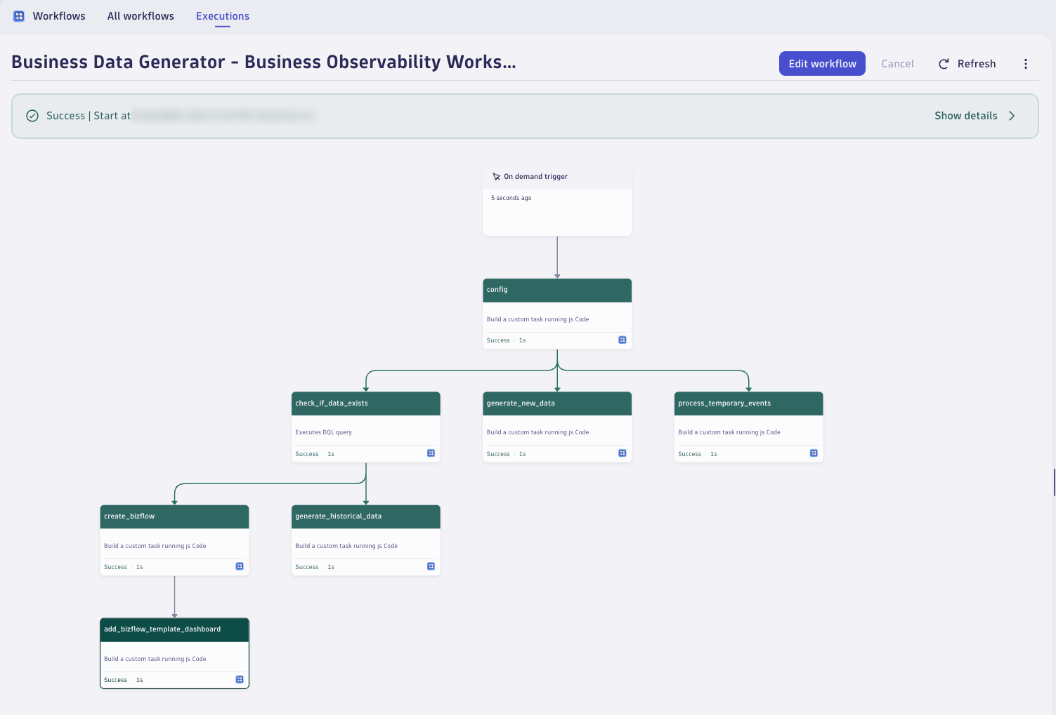Click the Show details chevron arrow

(1012, 116)
